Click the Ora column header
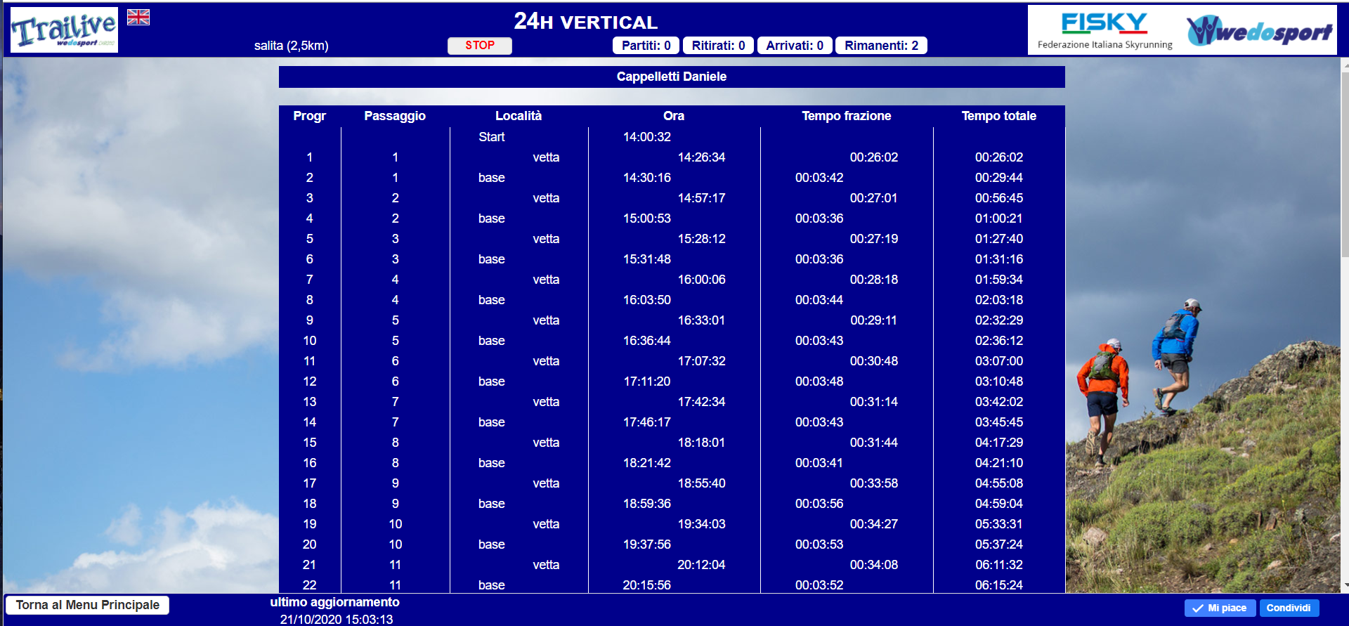Viewport: 1349px width, 626px height. coord(674,116)
